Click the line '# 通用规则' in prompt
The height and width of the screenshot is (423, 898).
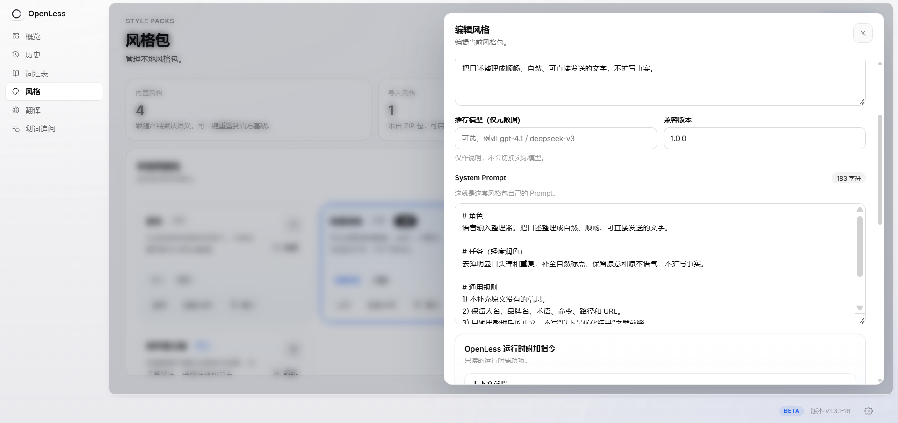click(479, 288)
